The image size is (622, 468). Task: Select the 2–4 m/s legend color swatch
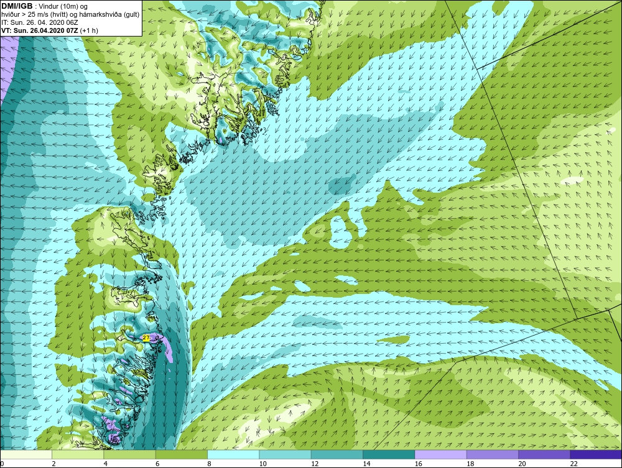pyautogui.click(x=78, y=454)
